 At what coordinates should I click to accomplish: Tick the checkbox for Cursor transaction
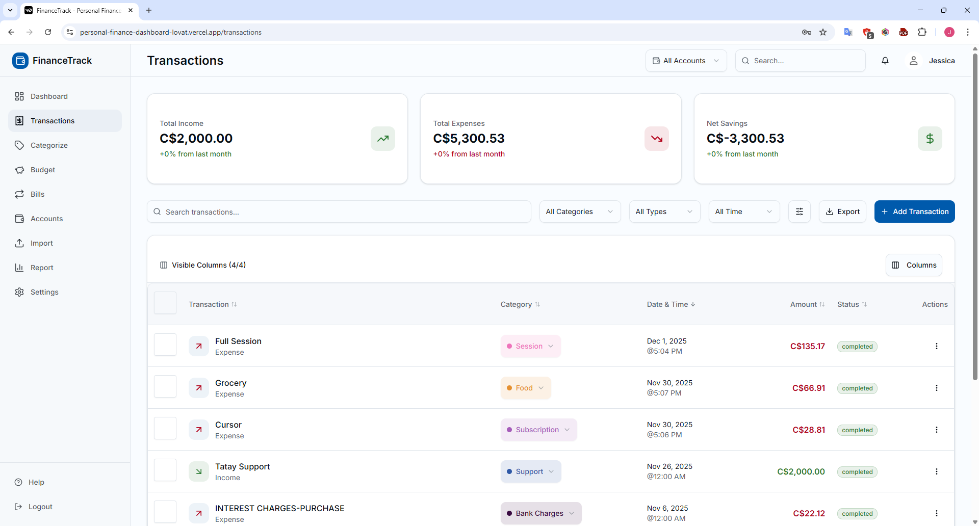tap(165, 429)
